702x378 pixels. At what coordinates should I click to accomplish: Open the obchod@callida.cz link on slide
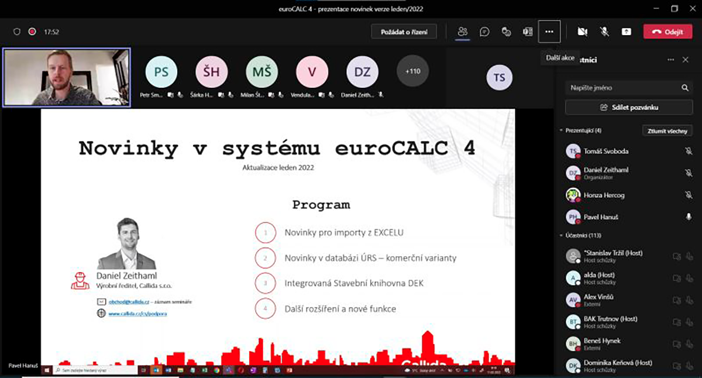[128, 301]
